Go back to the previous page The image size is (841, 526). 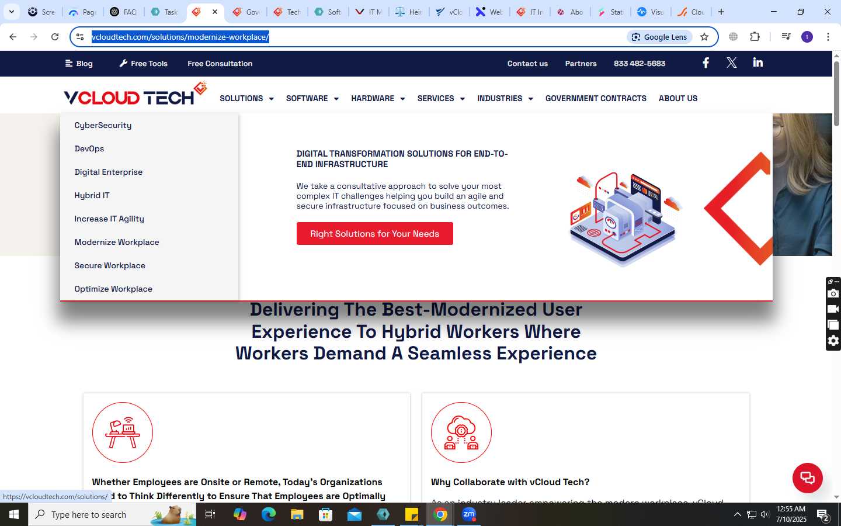click(13, 37)
